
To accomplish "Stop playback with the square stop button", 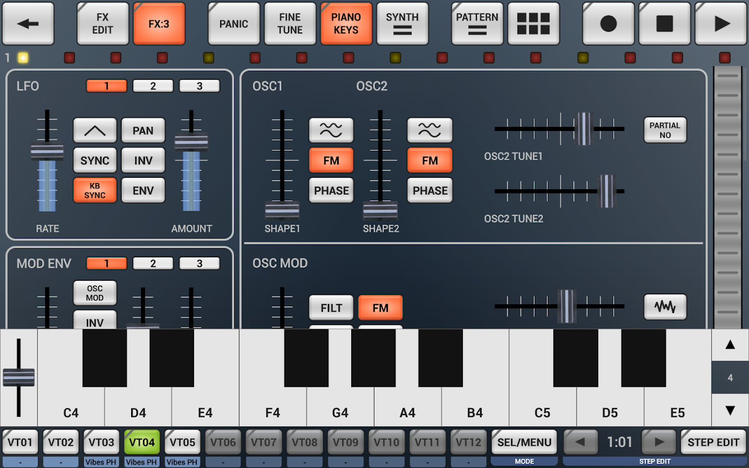I will point(664,24).
